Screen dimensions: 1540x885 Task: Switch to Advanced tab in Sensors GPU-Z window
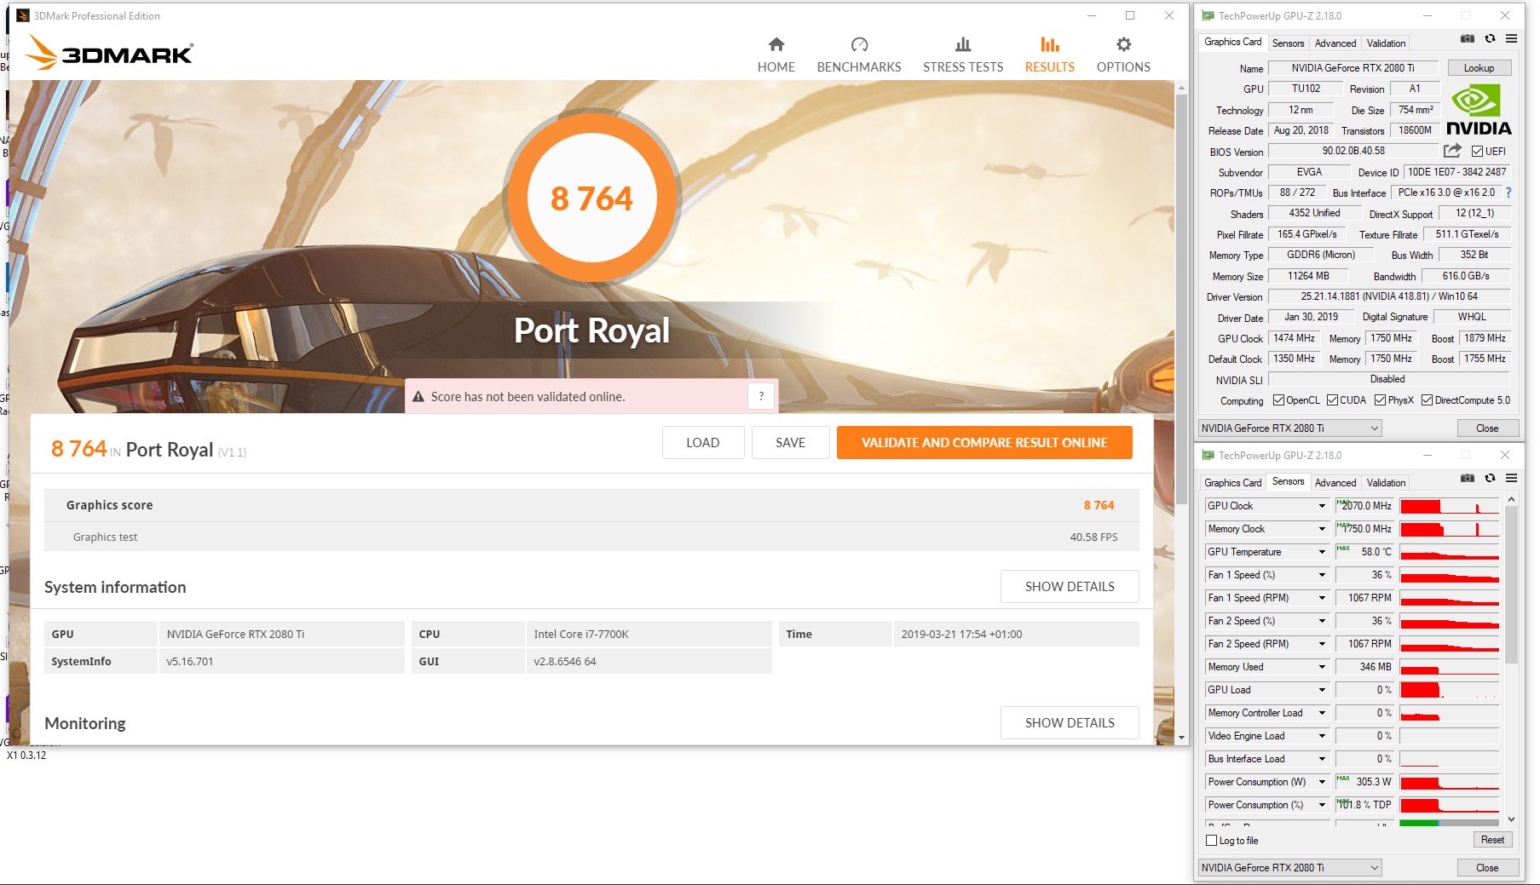coord(1335,482)
